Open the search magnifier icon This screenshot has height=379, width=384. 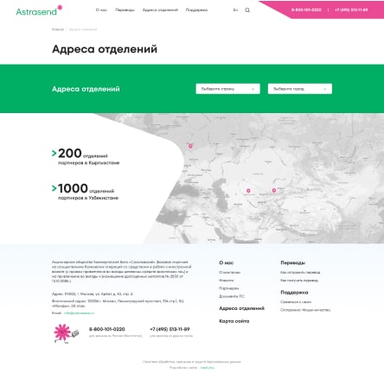coord(247,10)
